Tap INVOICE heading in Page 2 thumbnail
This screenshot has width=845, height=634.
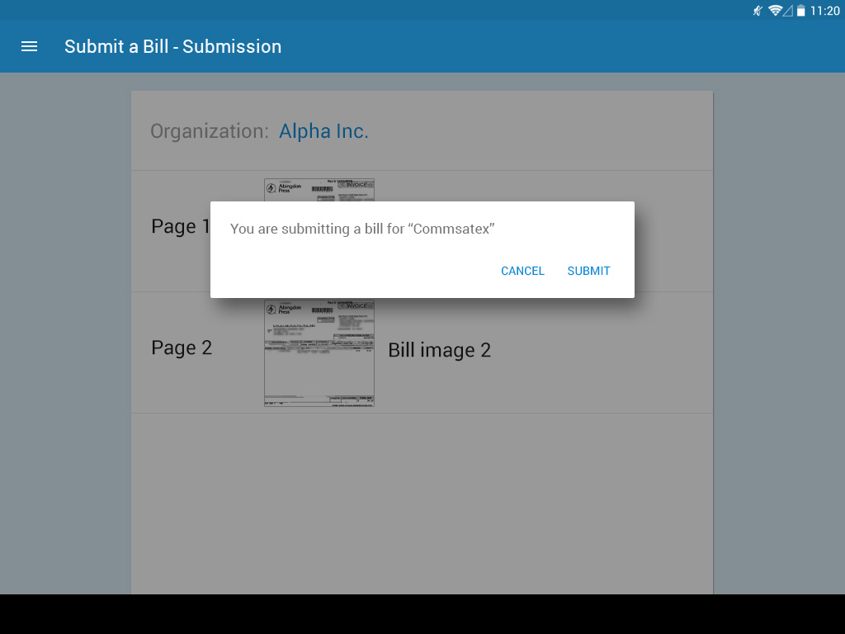point(356,306)
